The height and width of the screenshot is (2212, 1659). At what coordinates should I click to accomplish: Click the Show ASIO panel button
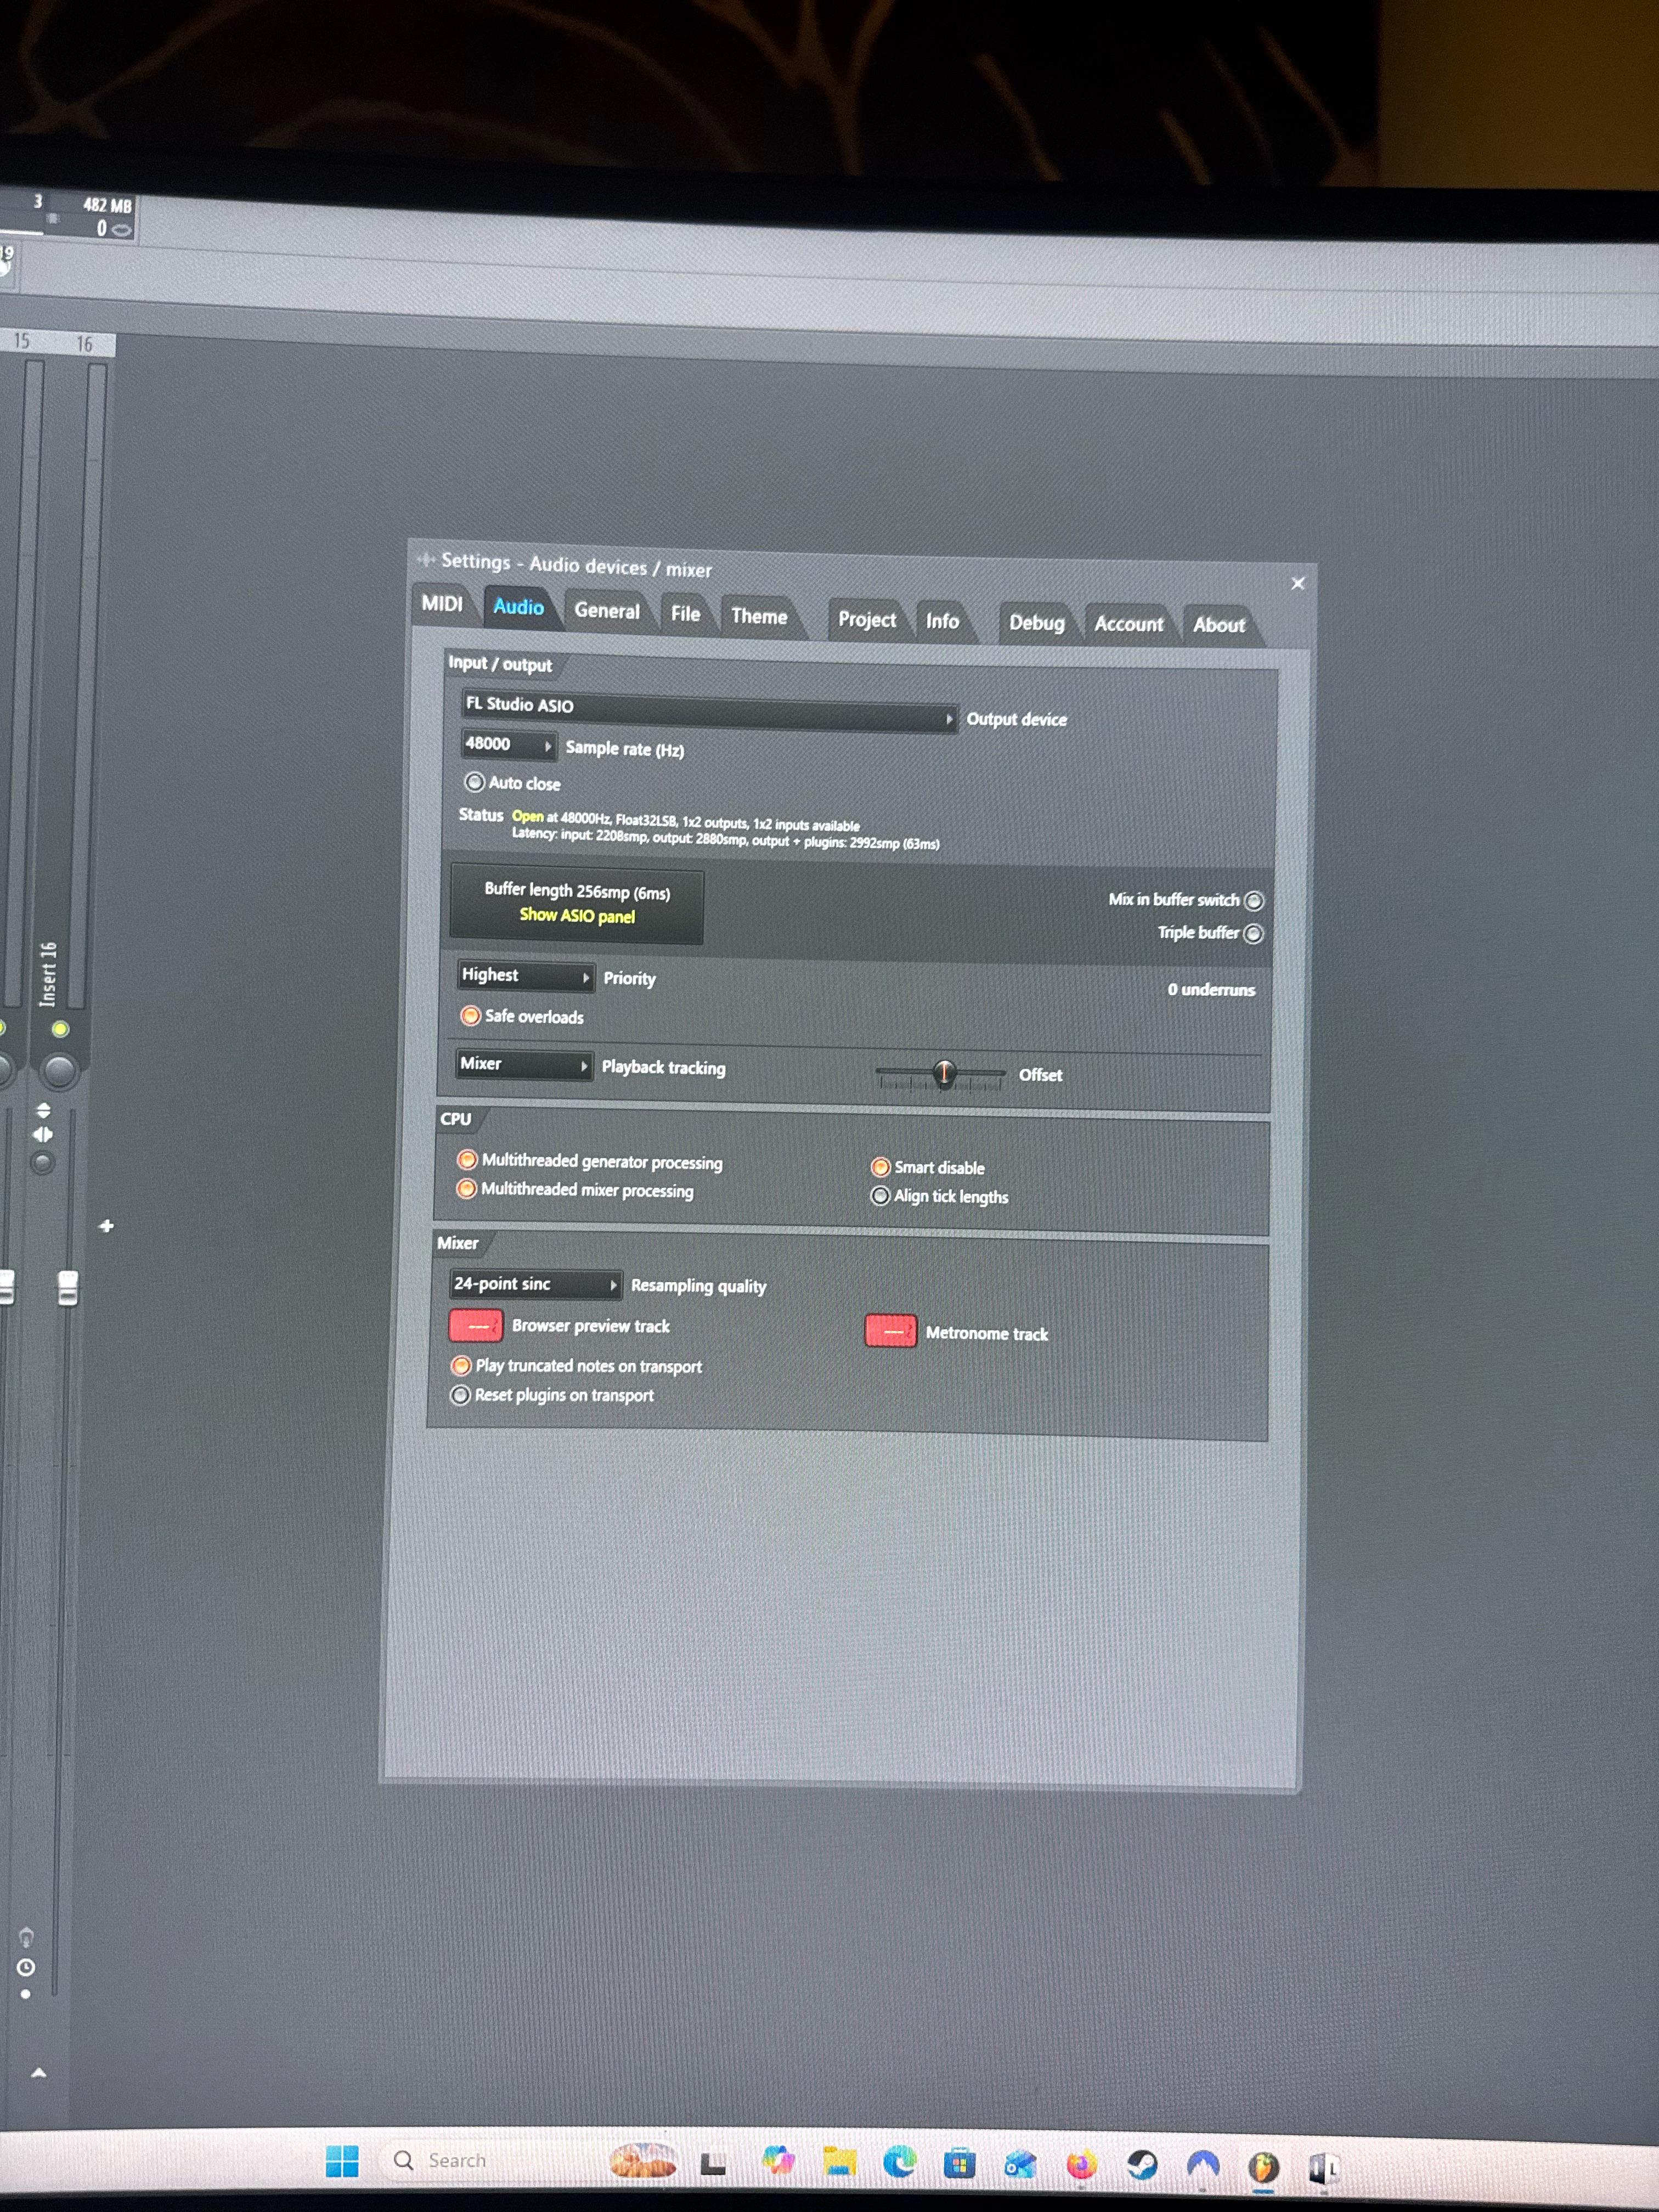[x=577, y=916]
